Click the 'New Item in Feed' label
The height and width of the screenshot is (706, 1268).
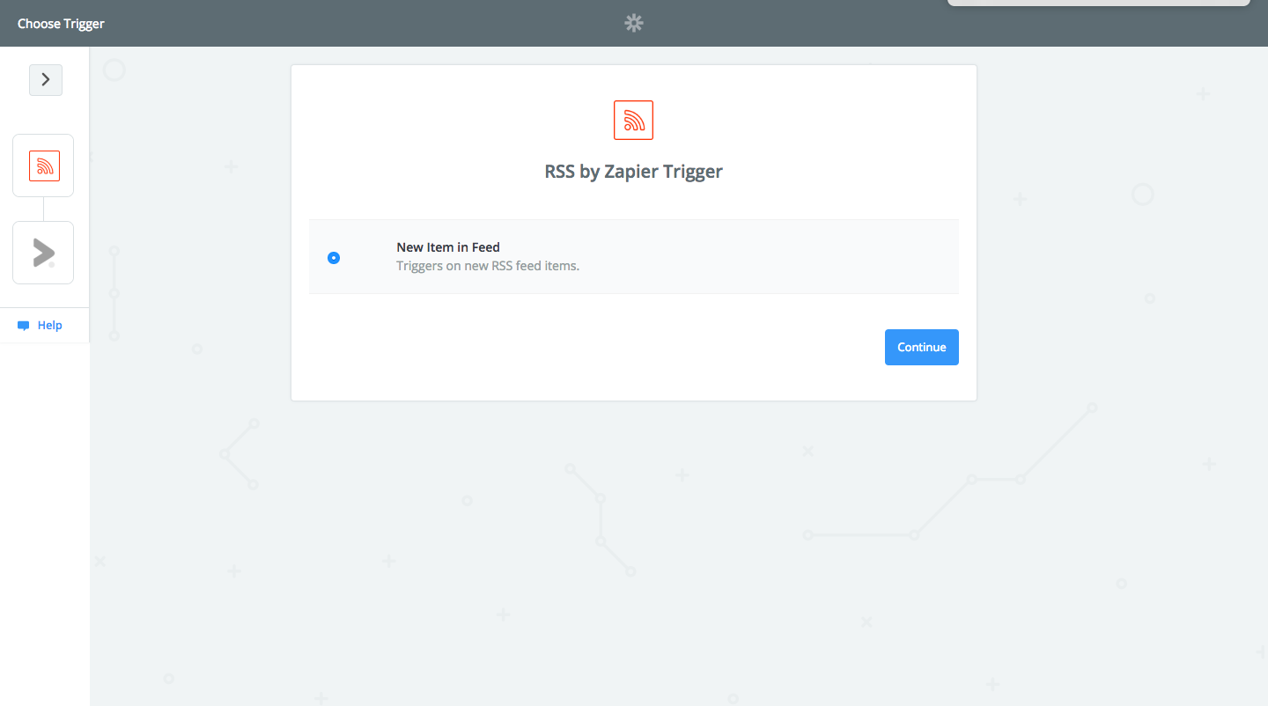(448, 247)
